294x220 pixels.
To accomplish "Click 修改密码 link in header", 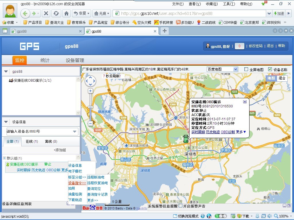I will [x=256, y=46].
